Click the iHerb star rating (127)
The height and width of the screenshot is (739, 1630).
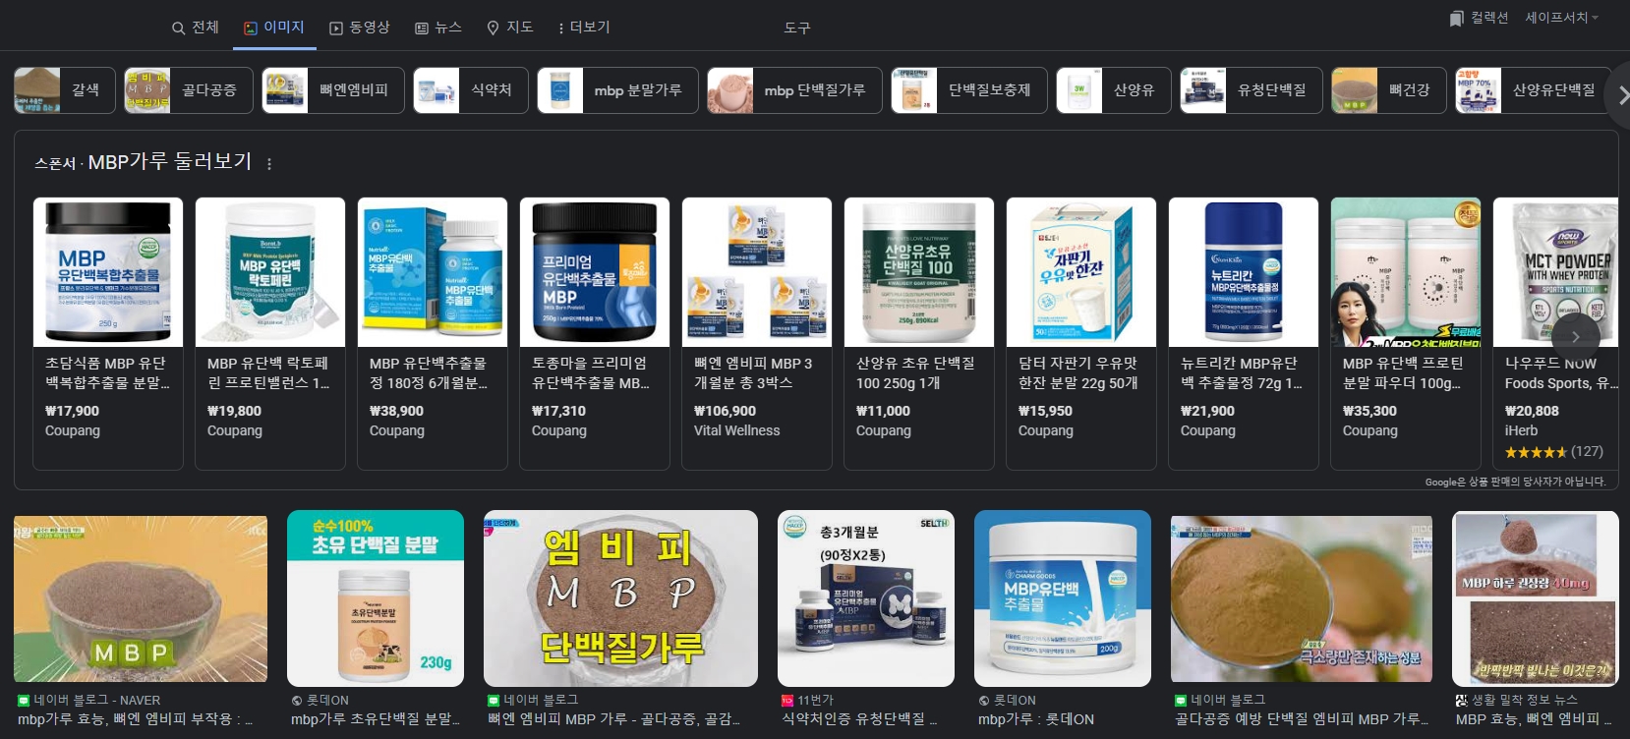click(x=1554, y=452)
